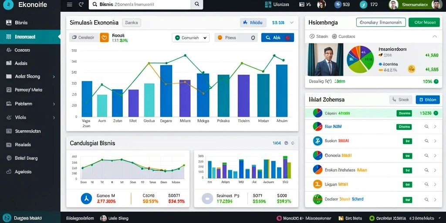Expand the Potfamn sidebar submenu arrow
This screenshot has width=446, height=223.
[54, 104]
